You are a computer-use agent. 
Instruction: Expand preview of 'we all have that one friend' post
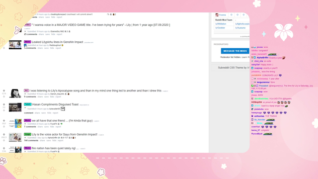point(25,124)
